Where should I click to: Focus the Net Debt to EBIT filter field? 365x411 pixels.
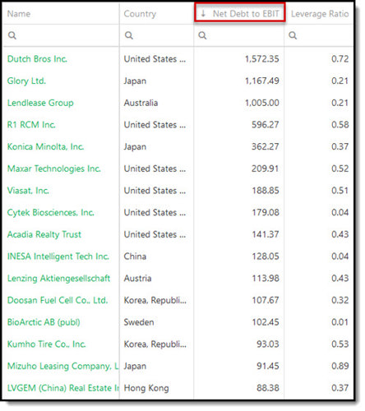(238, 35)
